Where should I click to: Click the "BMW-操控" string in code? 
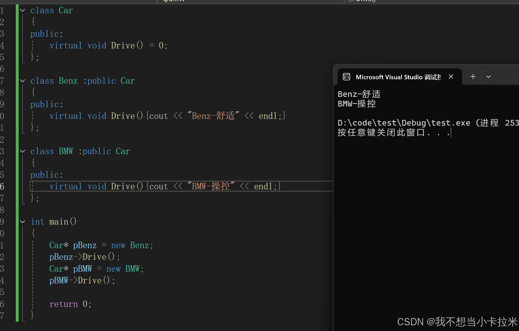[x=211, y=186]
